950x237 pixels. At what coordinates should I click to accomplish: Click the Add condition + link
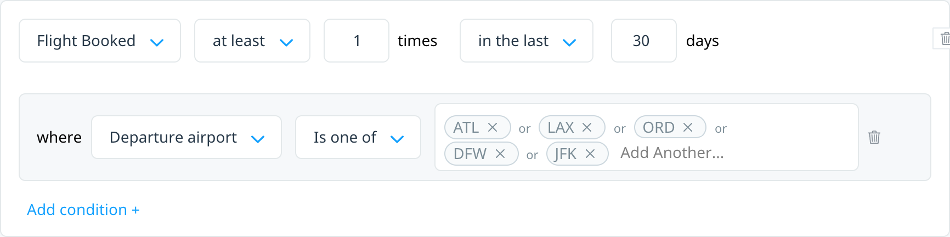point(83,210)
